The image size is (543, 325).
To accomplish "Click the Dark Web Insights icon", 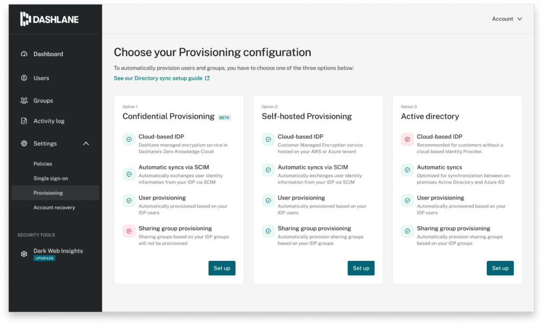I will 24,254.
